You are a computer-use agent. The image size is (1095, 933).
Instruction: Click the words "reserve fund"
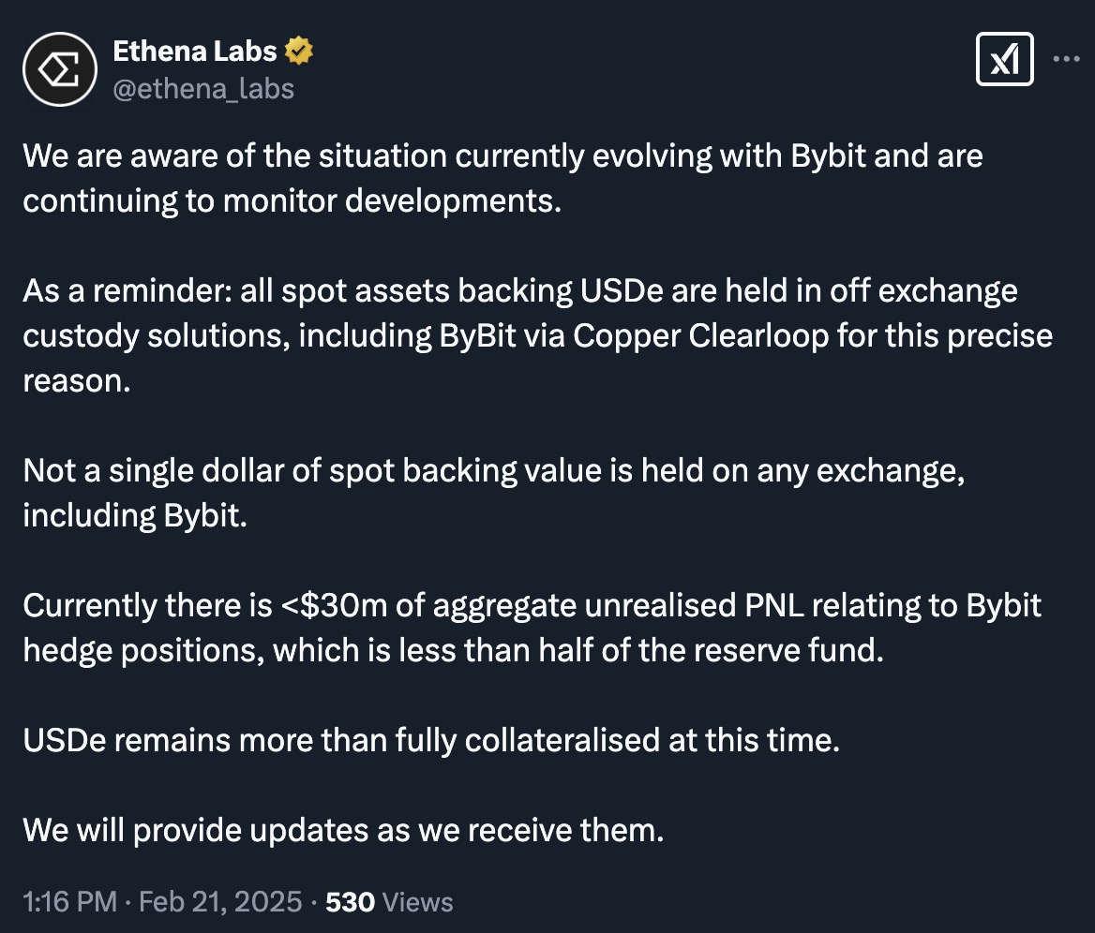794,650
